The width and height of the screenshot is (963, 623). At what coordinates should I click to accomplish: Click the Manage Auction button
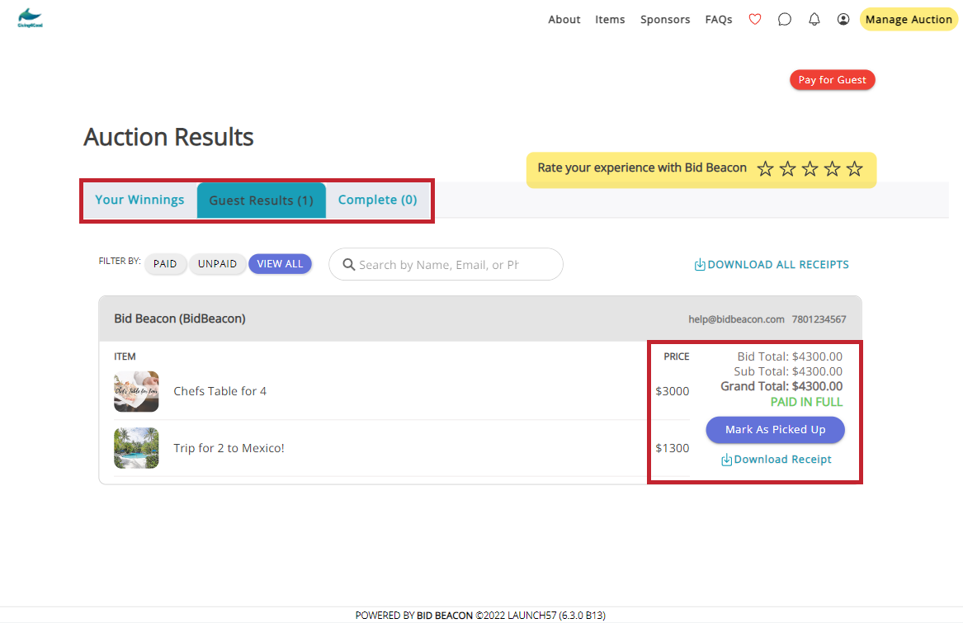tap(908, 19)
